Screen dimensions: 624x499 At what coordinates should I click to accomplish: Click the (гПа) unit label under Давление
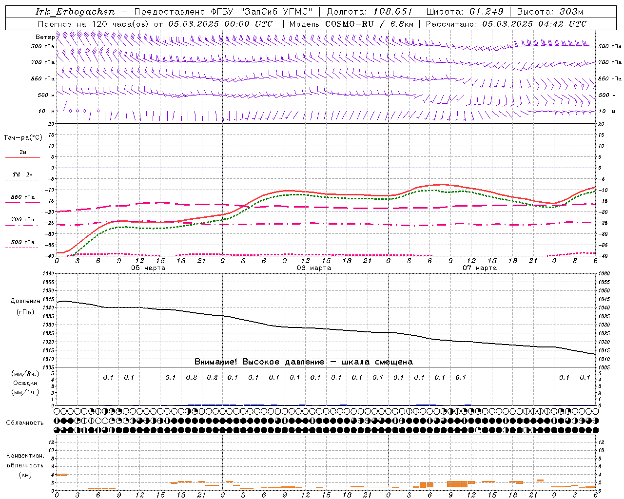pos(25,312)
